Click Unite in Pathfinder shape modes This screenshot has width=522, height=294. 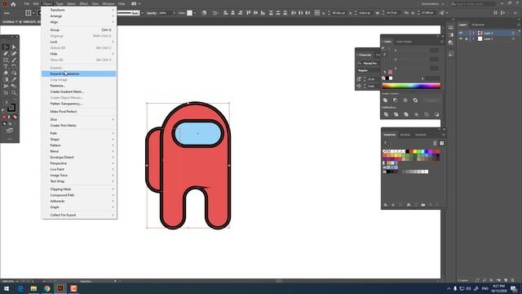click(x=385, y=100)
